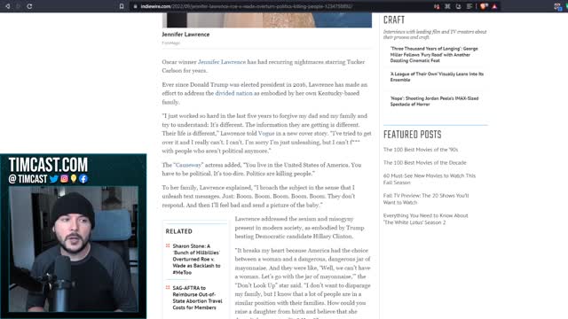Open White Lotus Season 2 featured post

pos(426,219)
